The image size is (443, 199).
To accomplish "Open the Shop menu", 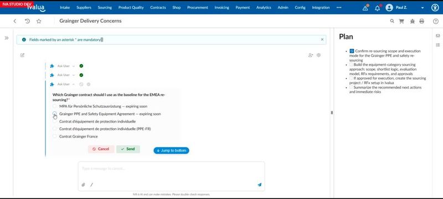I will tap(177, 8).
